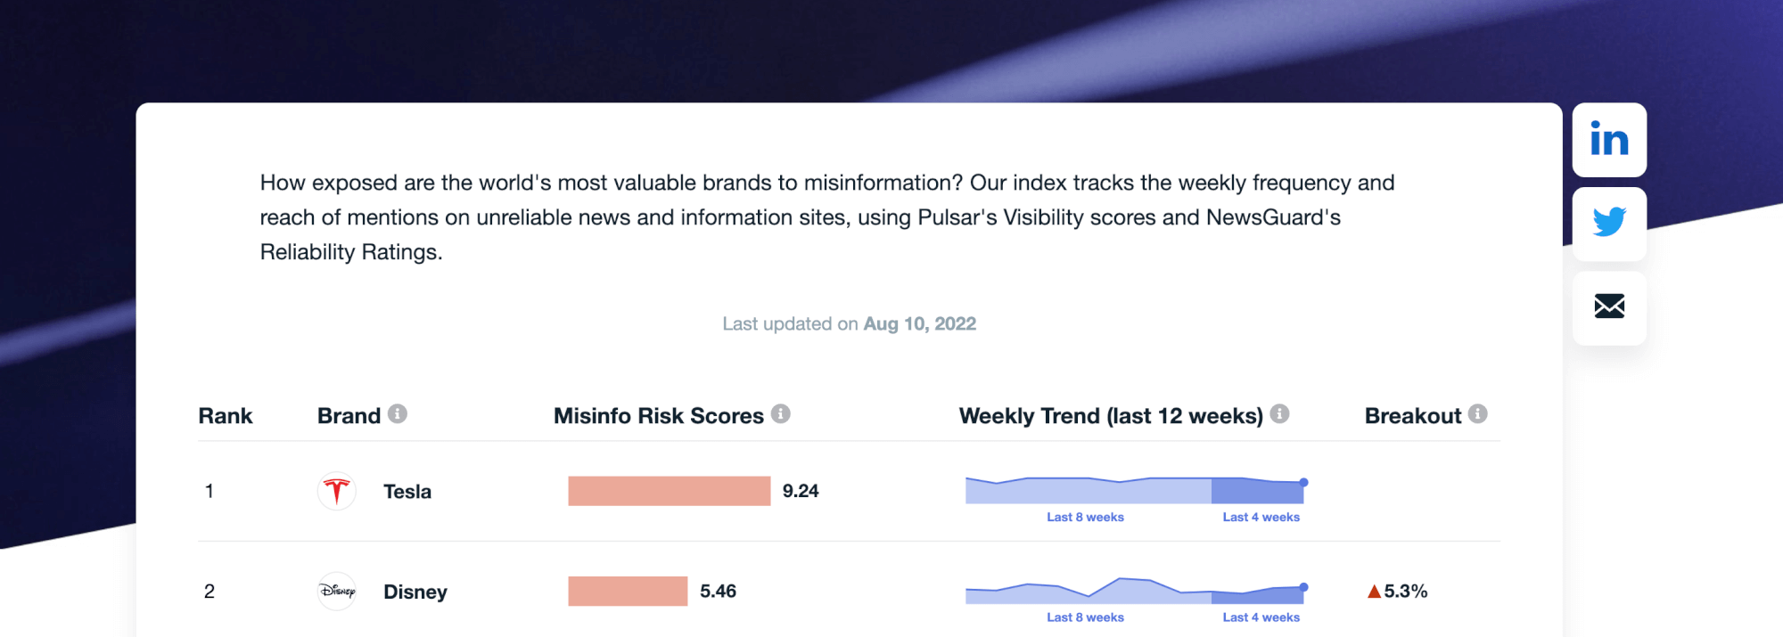The height and width of the screenshot is (637, 1783).
Task: Select the Tesla brand name
Action: (407, 492)
